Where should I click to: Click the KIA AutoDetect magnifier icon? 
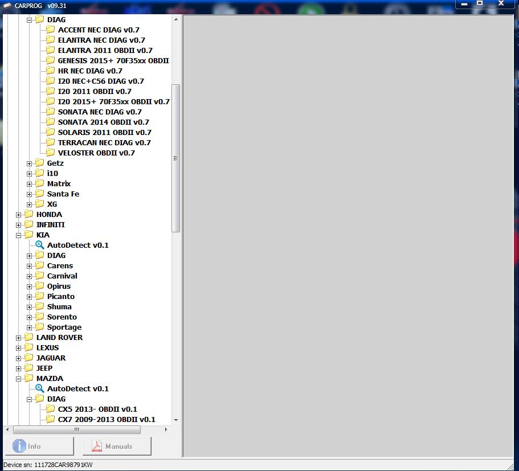(x=40, y=245)
